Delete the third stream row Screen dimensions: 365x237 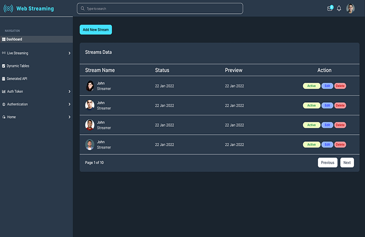(x=340, y=125)
